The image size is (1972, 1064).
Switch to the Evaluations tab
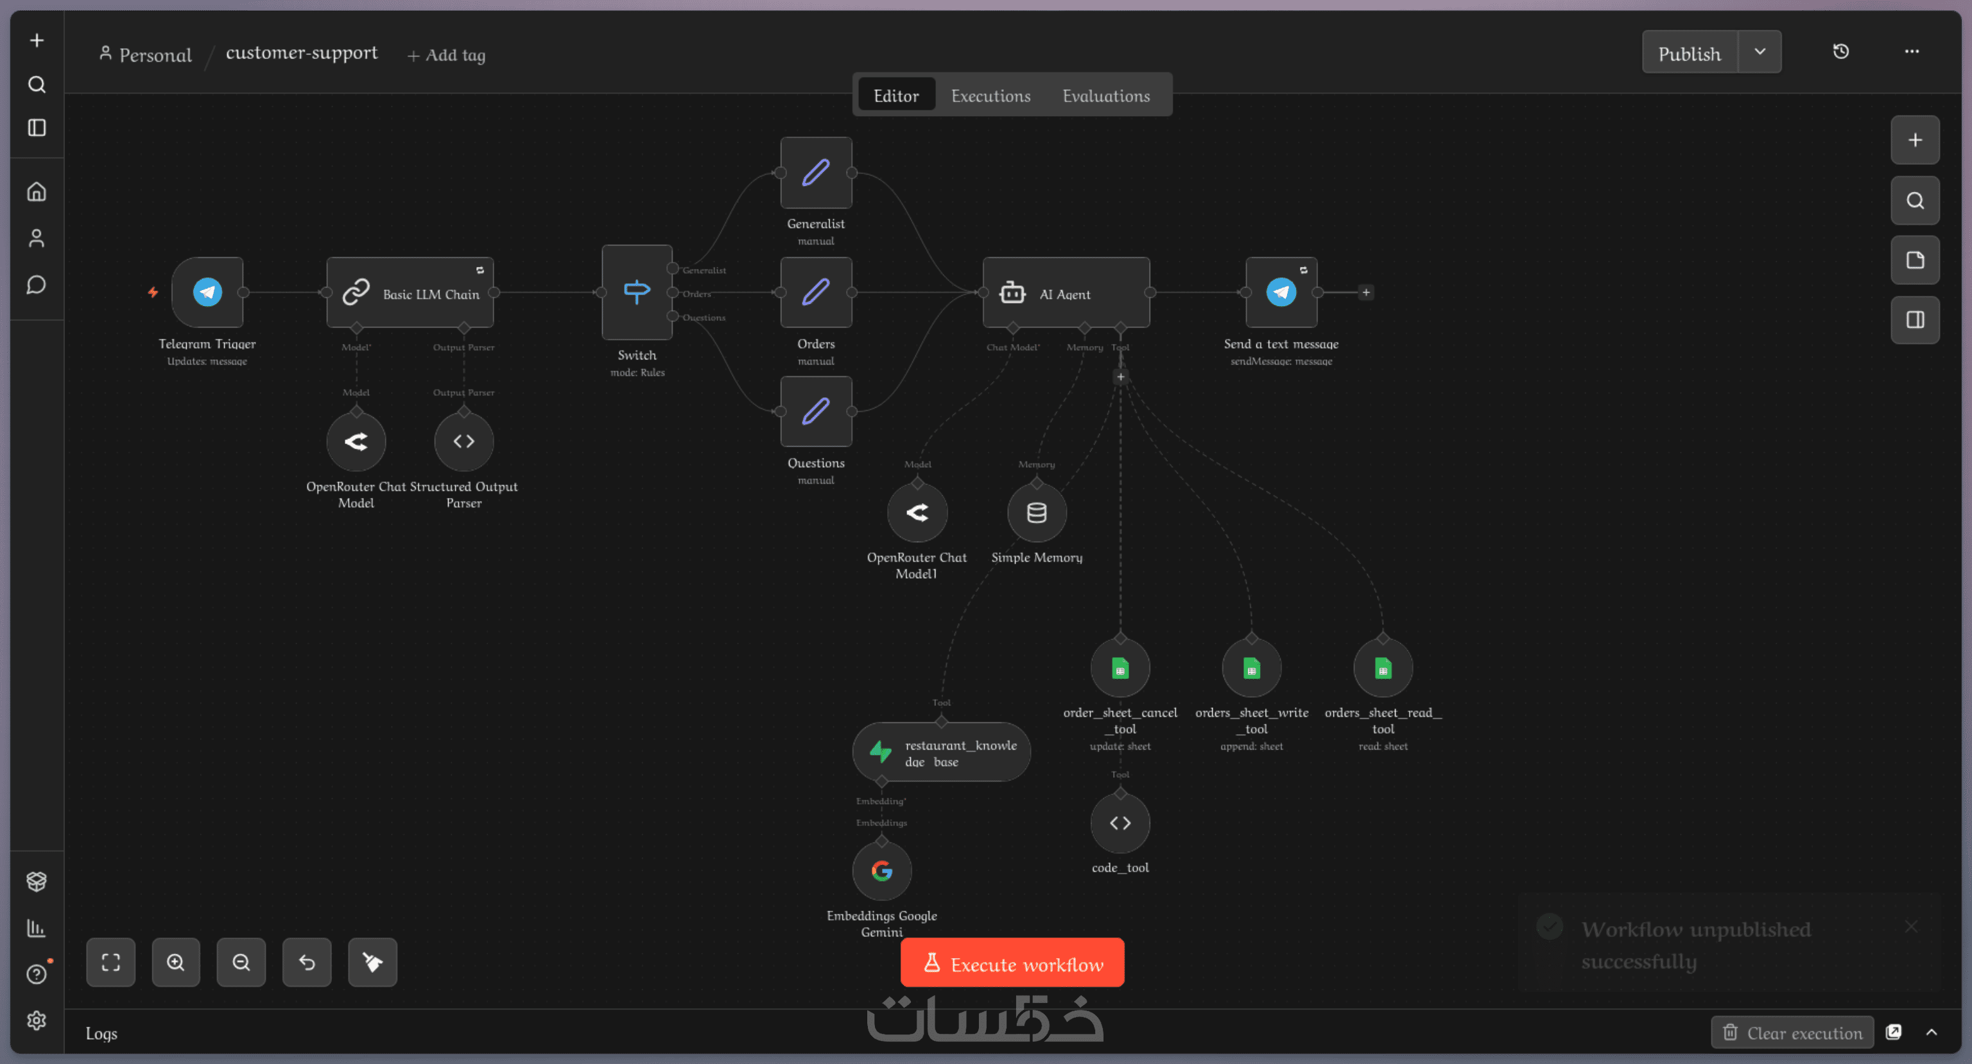coord(1105,96)
